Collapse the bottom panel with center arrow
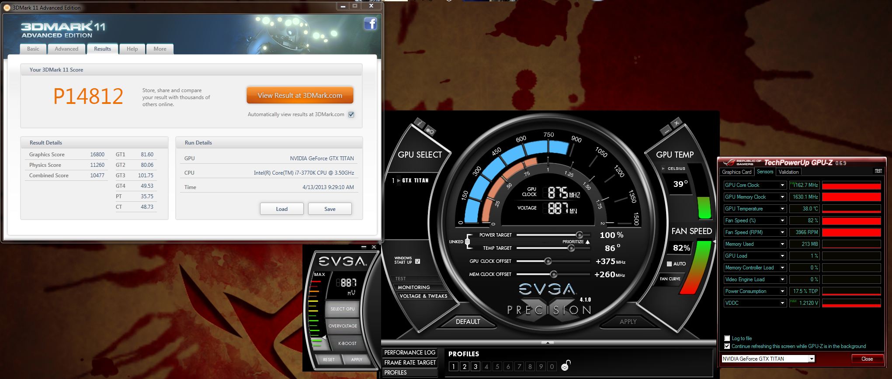The width and height of the screenshot is (892, 379). (x=547, y=343)
